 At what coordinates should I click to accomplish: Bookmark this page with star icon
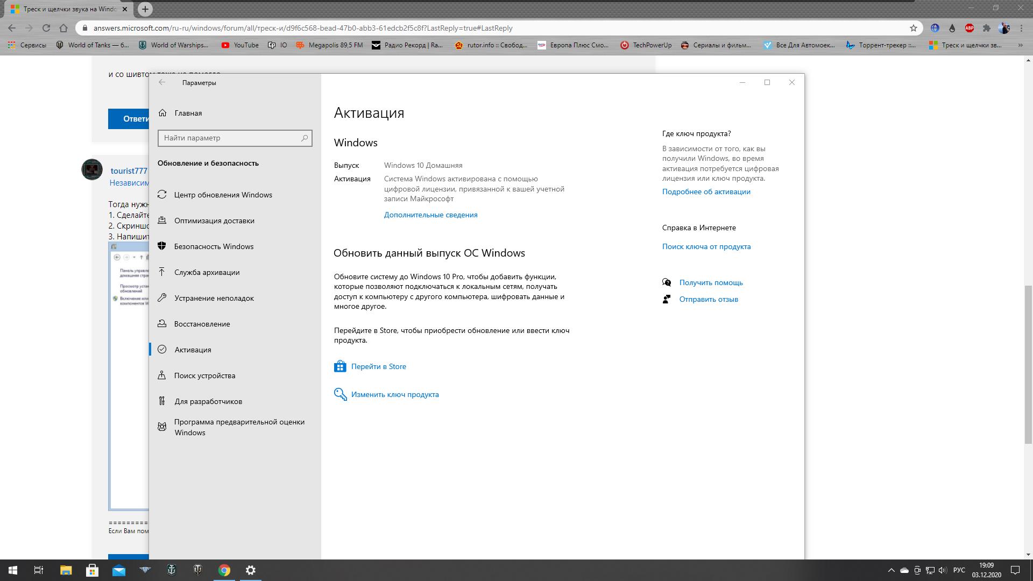(x=913, y=28)
